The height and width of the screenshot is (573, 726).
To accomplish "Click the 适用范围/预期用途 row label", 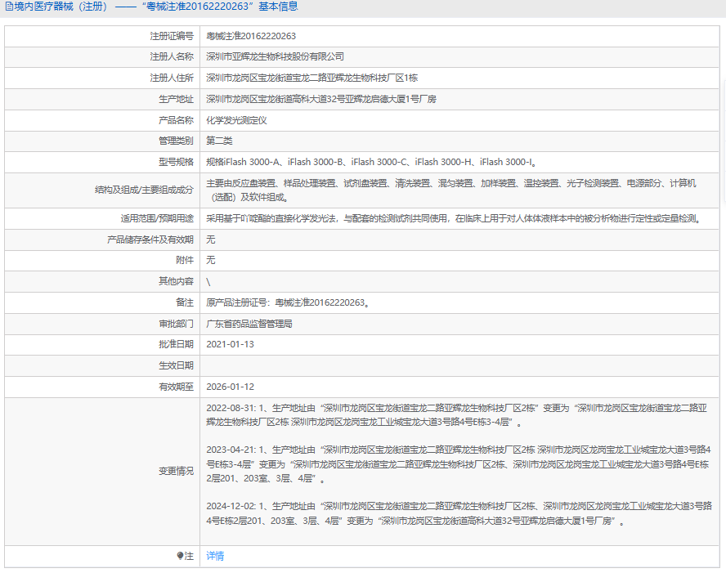I will [157, 218].
